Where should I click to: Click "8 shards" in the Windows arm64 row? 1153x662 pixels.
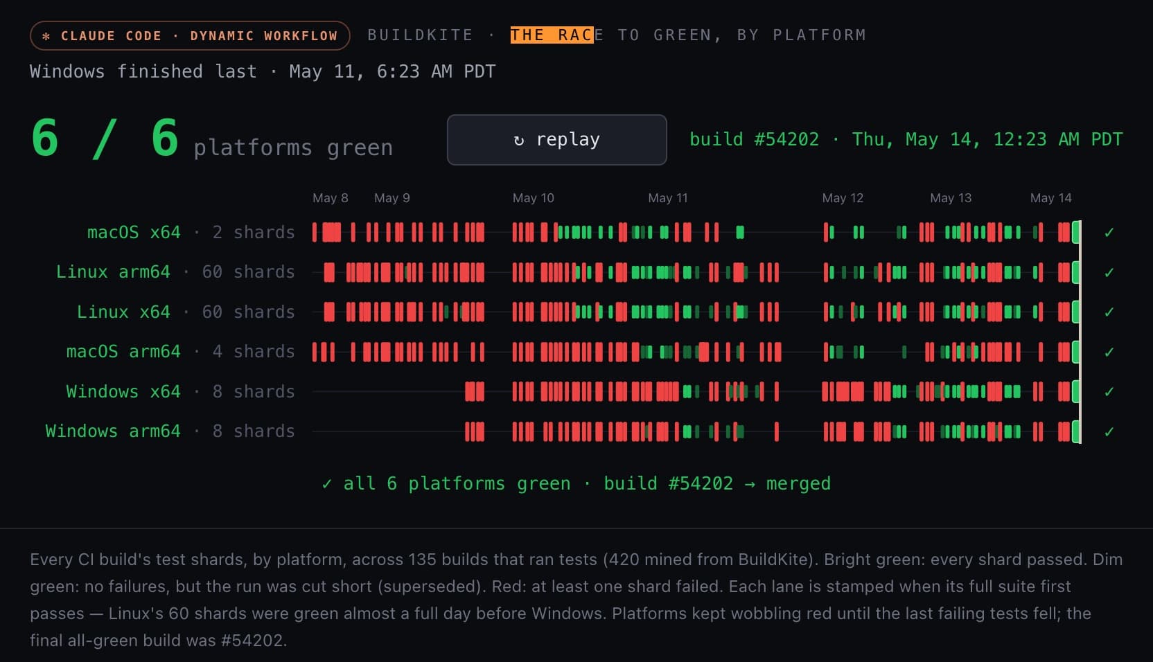click(254, 431)
